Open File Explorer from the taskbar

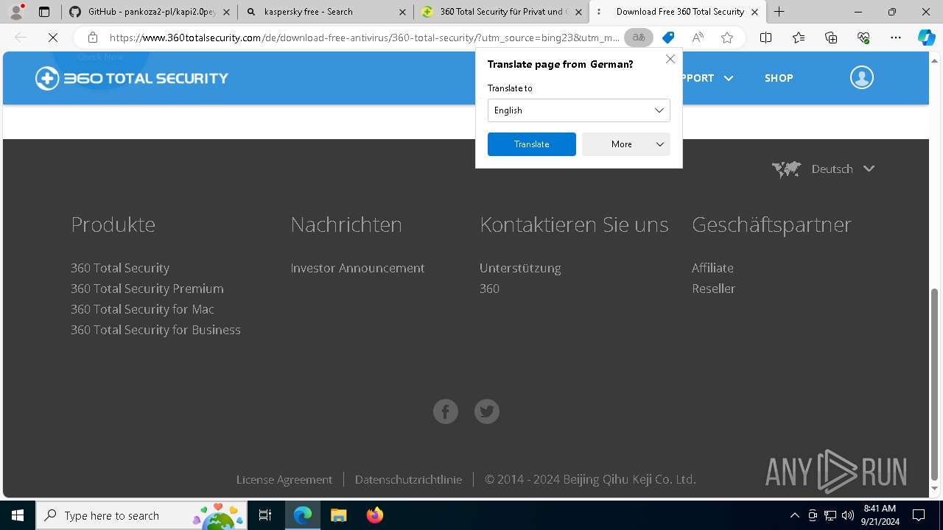[x=338, y=515]
